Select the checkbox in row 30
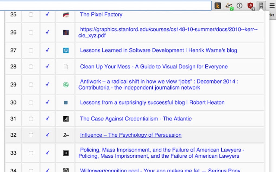 tap(31, 103)
